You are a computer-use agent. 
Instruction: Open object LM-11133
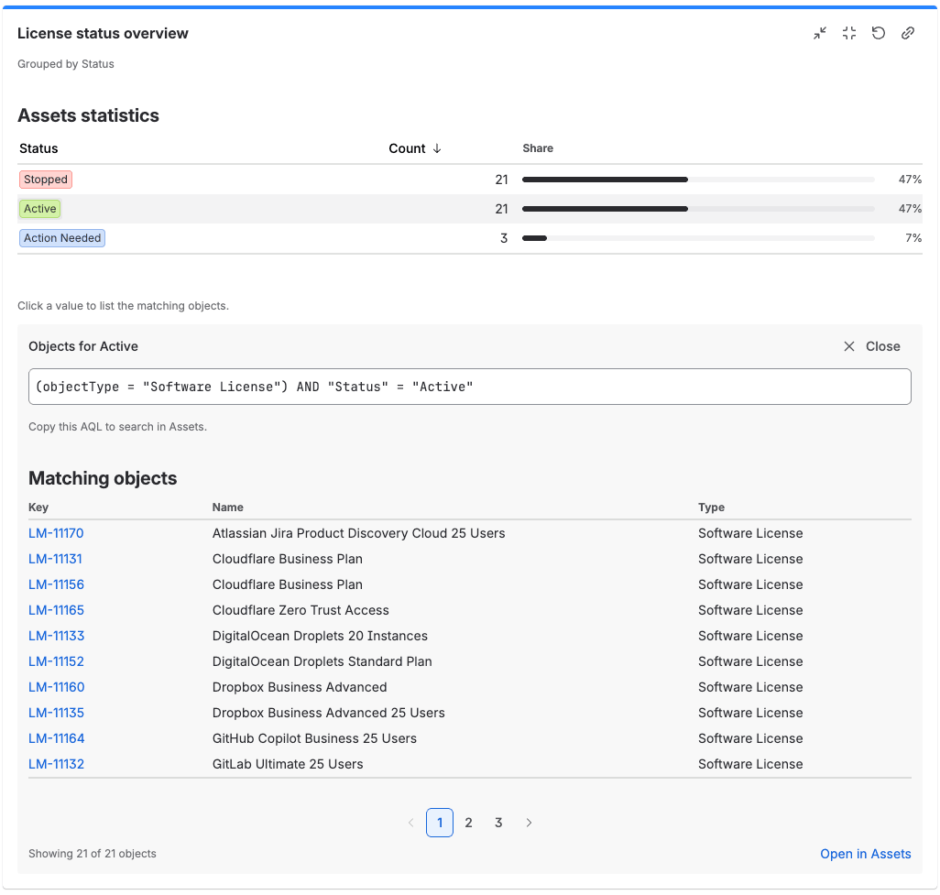57,636
